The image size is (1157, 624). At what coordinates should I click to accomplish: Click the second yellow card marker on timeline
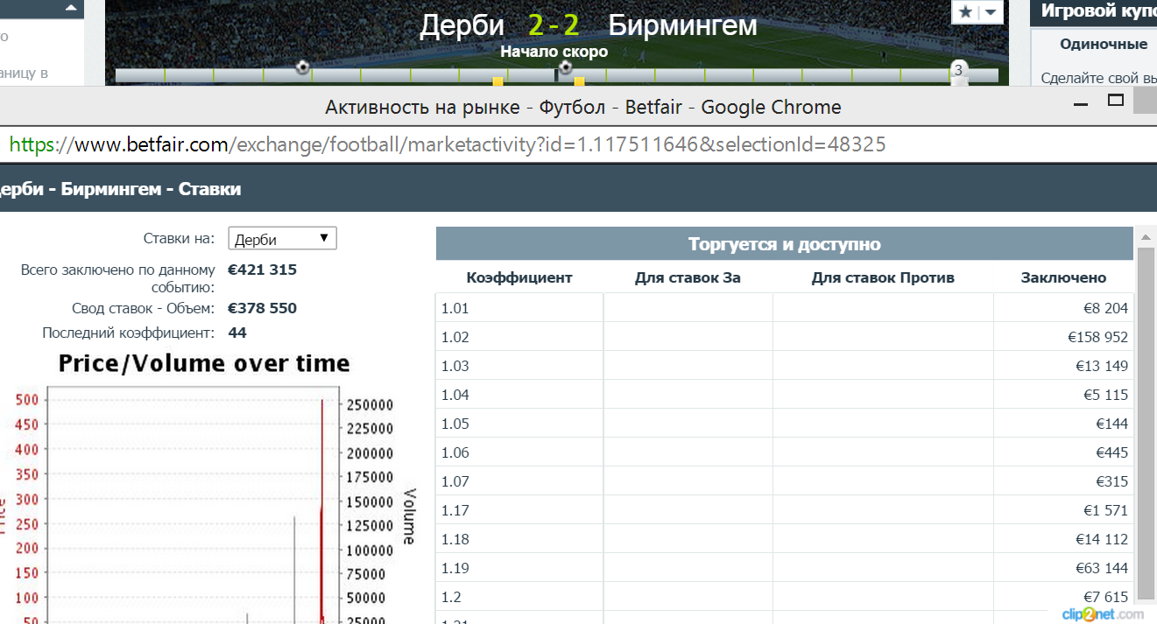pyautogui.click(x=579, y=81)
